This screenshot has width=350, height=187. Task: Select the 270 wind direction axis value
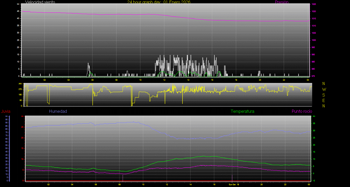click(x=20, y=89)
